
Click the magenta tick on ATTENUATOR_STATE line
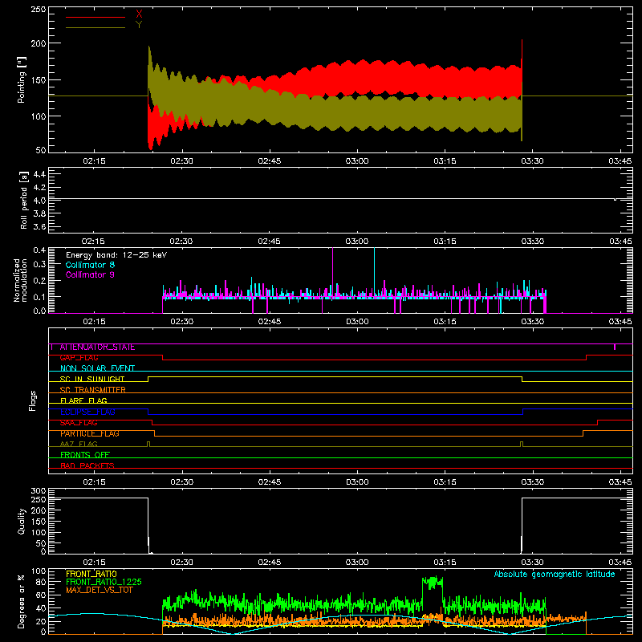[615, 347]
